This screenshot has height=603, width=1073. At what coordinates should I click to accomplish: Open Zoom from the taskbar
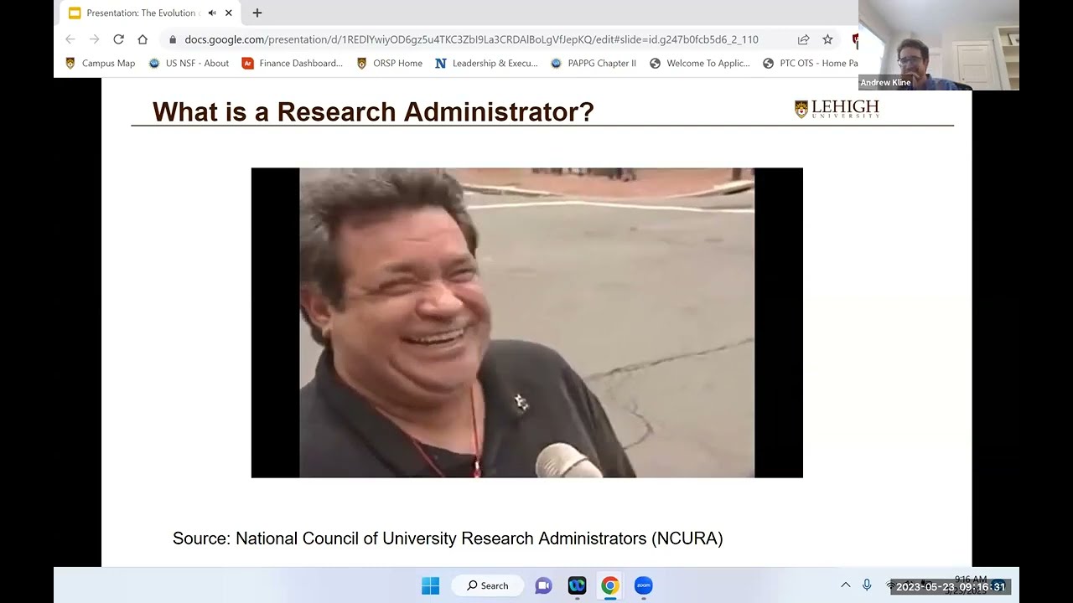click(x=643, y=585)
